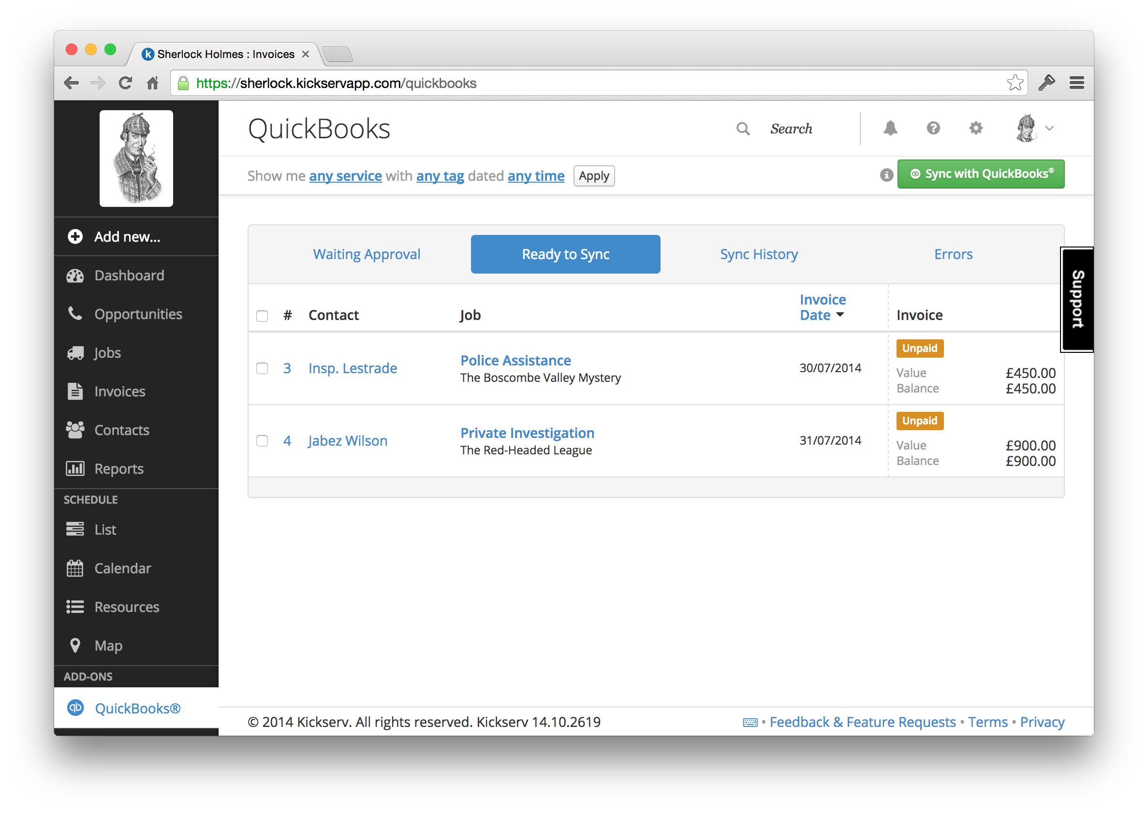Open Reports in the sidebar

(x=118, y=468)
